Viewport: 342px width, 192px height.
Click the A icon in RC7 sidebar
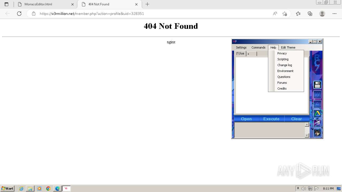coord(317,104)
